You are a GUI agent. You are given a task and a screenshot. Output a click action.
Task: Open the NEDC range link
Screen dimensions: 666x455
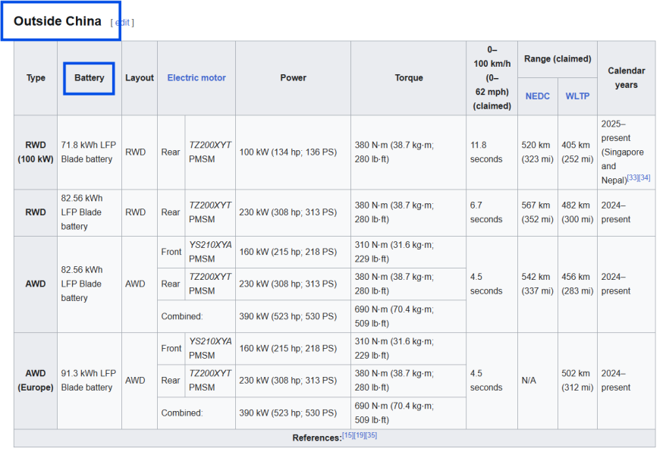click(537, 96)
